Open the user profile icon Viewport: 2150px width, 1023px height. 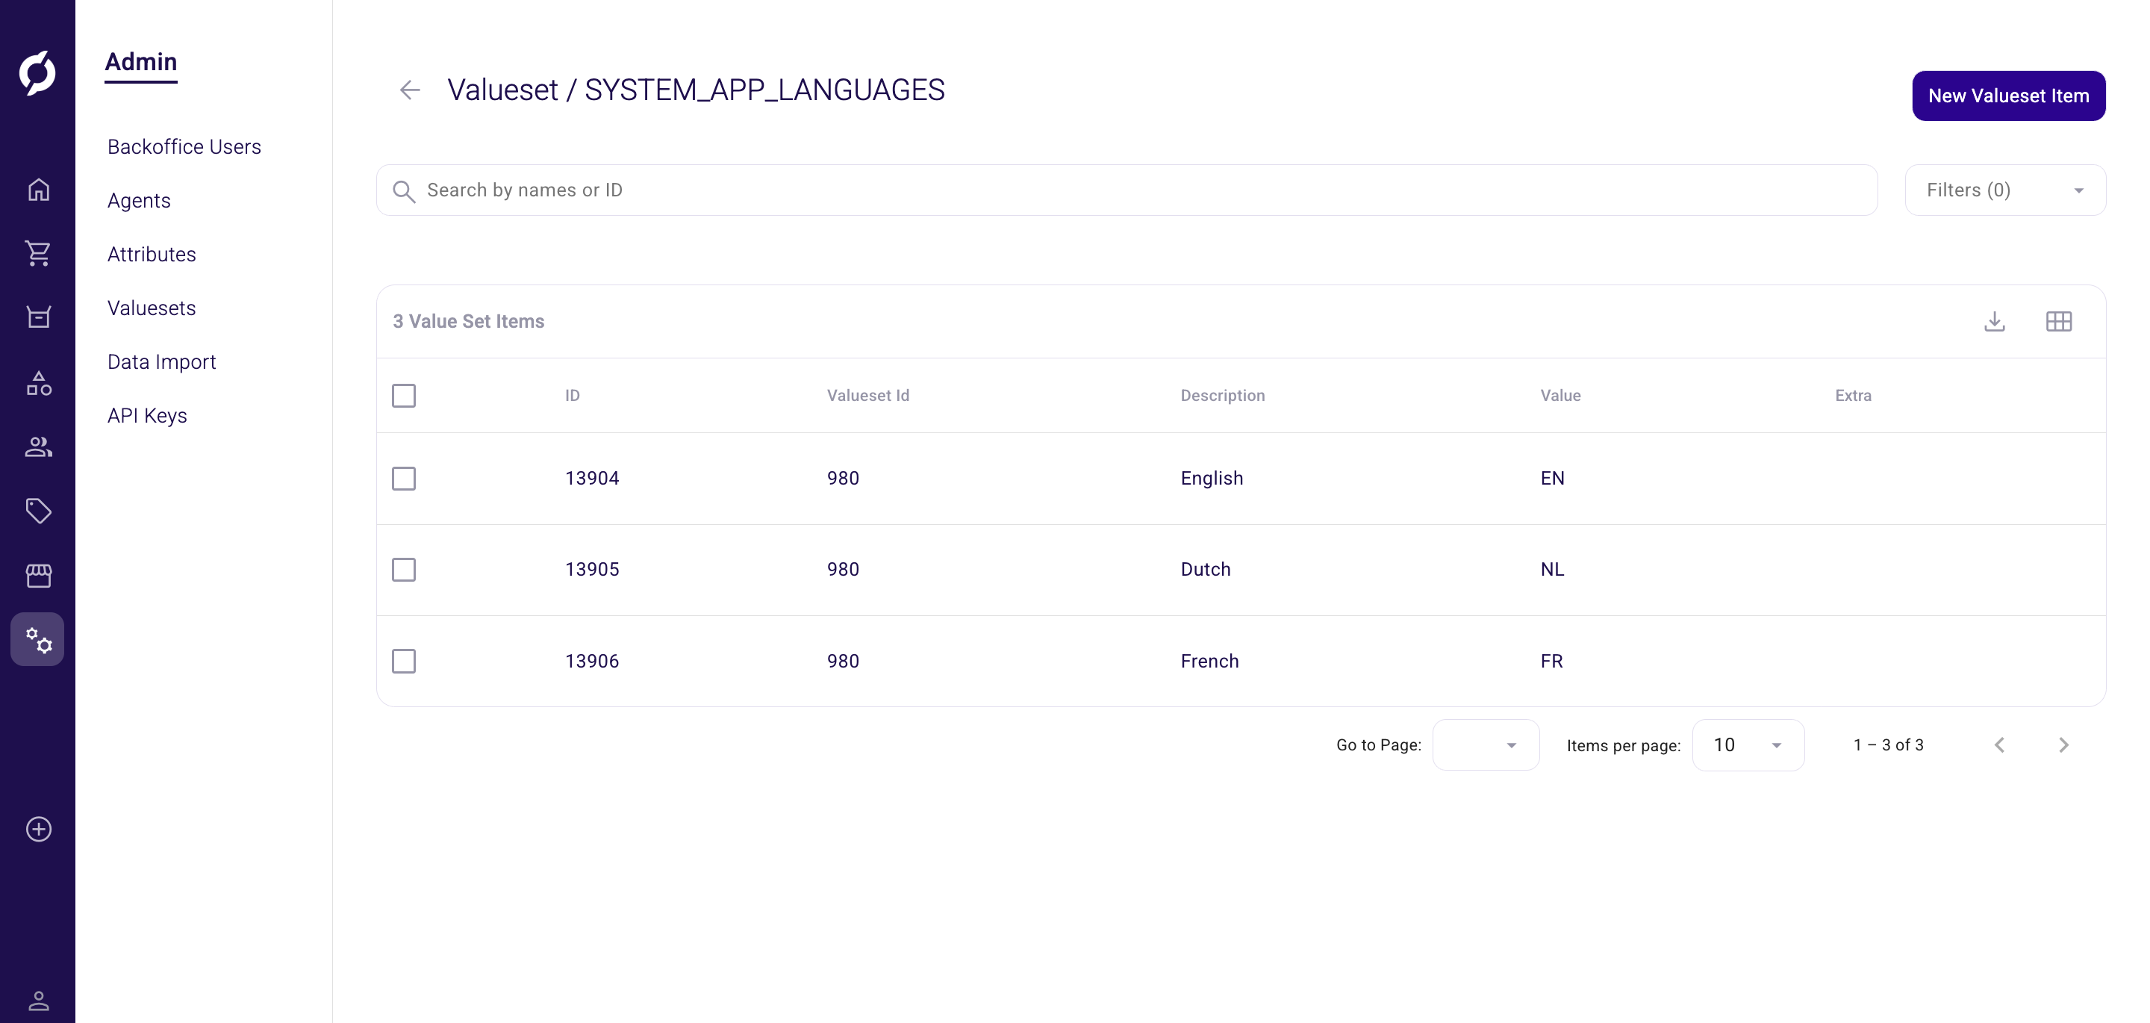coord(38,1001)
